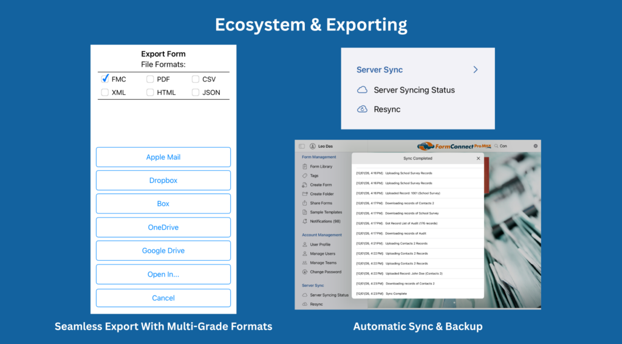Export using the Dropbox button

click(163, 181)
